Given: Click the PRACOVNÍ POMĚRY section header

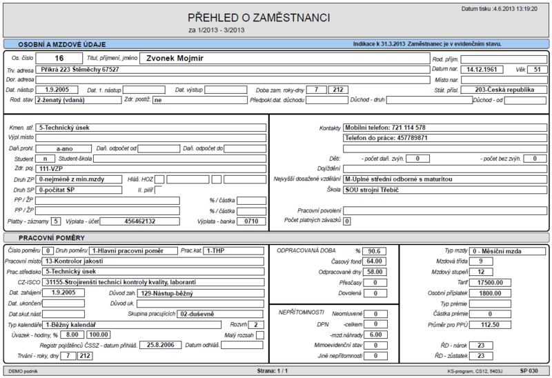Looking at the screenshot, I should [x=52, y=238].
